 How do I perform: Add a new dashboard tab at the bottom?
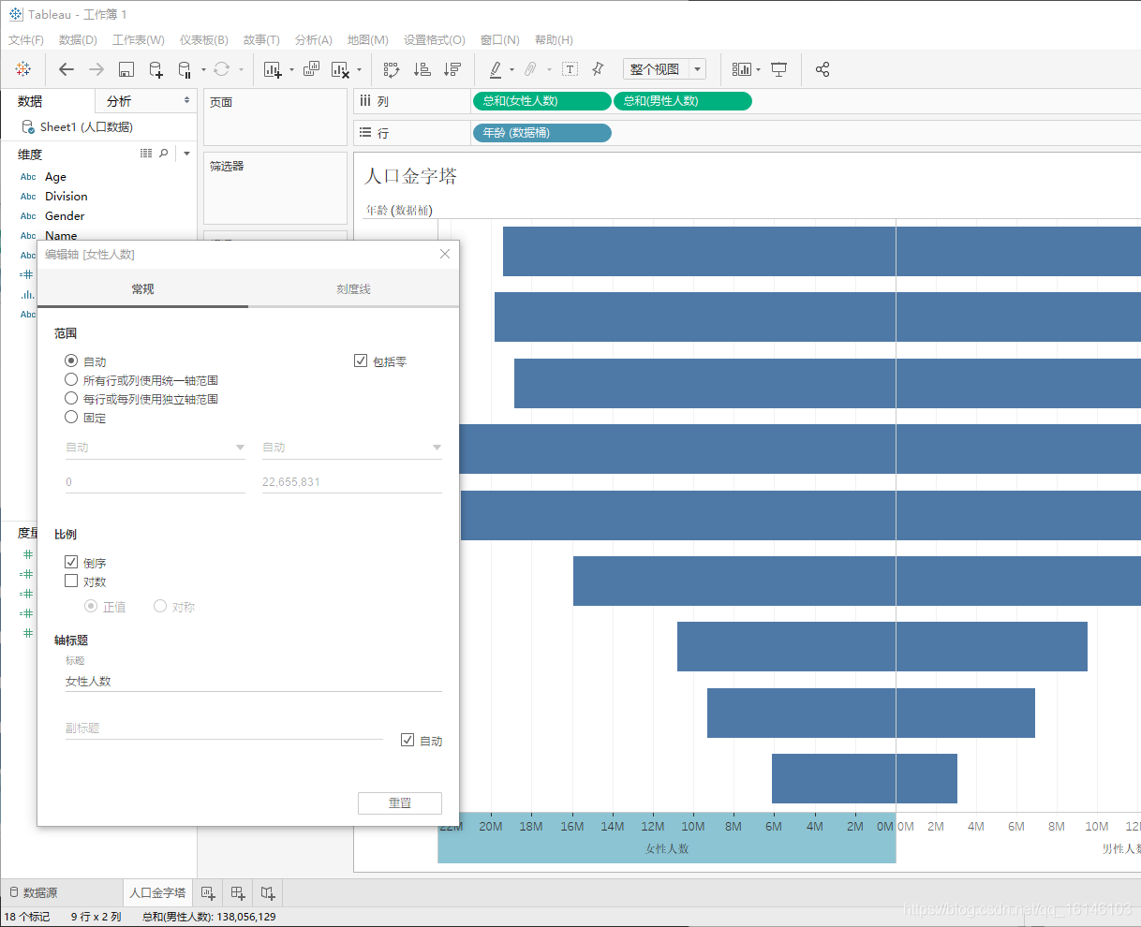tap(238, 893)
